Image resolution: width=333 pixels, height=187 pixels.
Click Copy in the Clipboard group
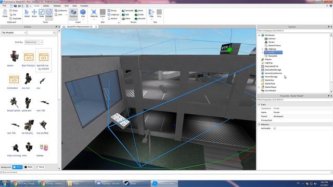click(x=14, y=10)
